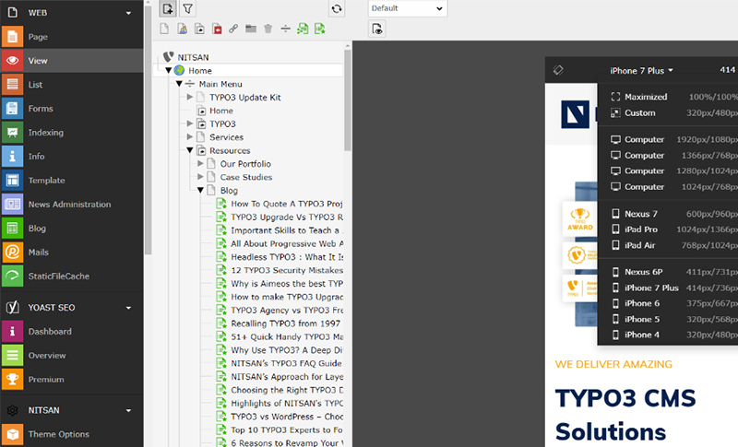This screenshot has height=447, width=738.
Task: Open the StaticFileCache module
Action: point(72,276)
